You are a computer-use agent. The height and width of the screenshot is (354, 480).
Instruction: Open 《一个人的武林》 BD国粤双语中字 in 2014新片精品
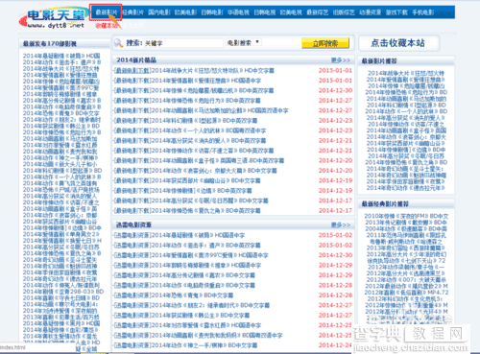(x=208, y=130)
